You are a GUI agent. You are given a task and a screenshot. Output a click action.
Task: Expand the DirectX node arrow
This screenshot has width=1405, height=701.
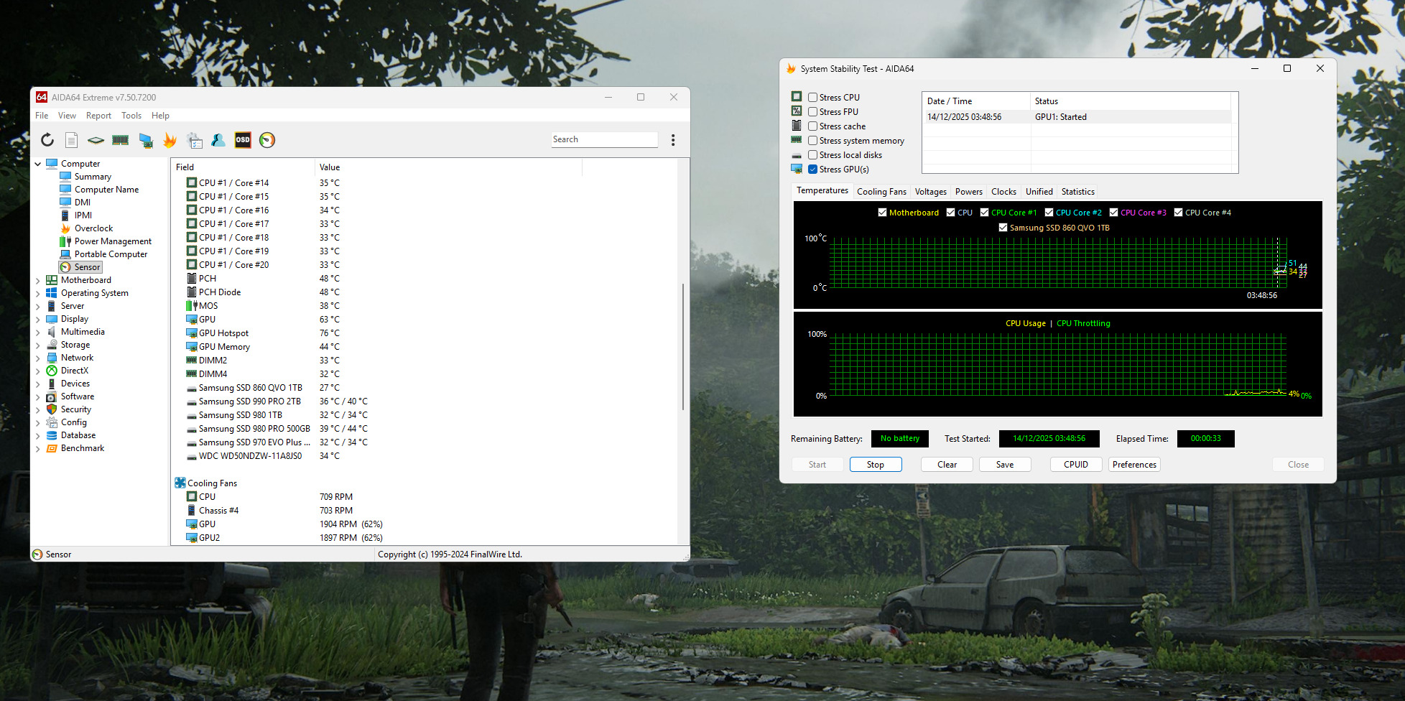tap(38, 371)
